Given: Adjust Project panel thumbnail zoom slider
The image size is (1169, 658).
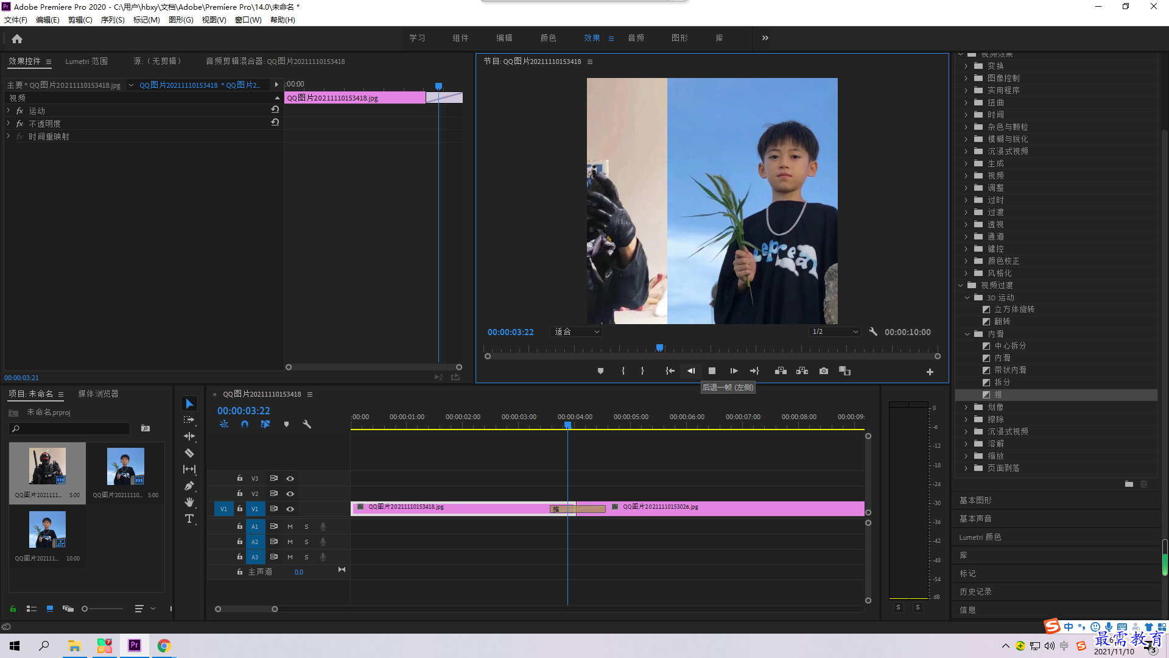Looking at the screenshot, I should [x=85, y=609].
